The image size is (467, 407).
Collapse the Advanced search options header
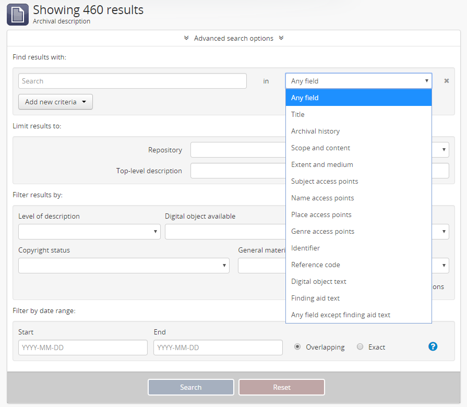point(233,38)
